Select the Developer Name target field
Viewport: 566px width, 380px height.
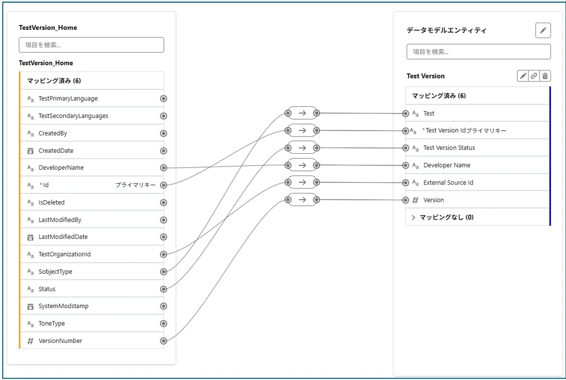click(x=477, y=165)
